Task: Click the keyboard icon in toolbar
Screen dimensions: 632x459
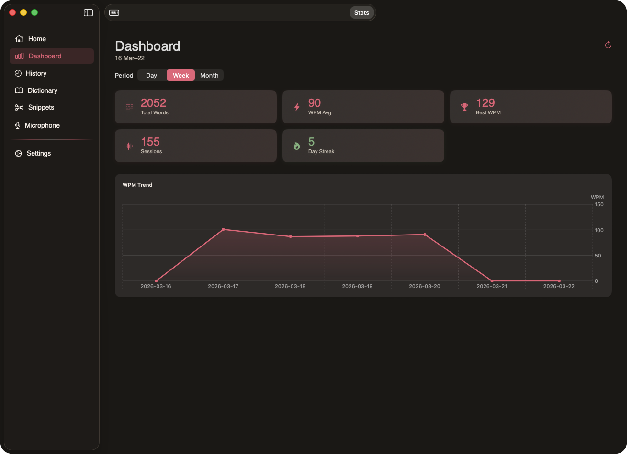Action: (x=114, y=13)
